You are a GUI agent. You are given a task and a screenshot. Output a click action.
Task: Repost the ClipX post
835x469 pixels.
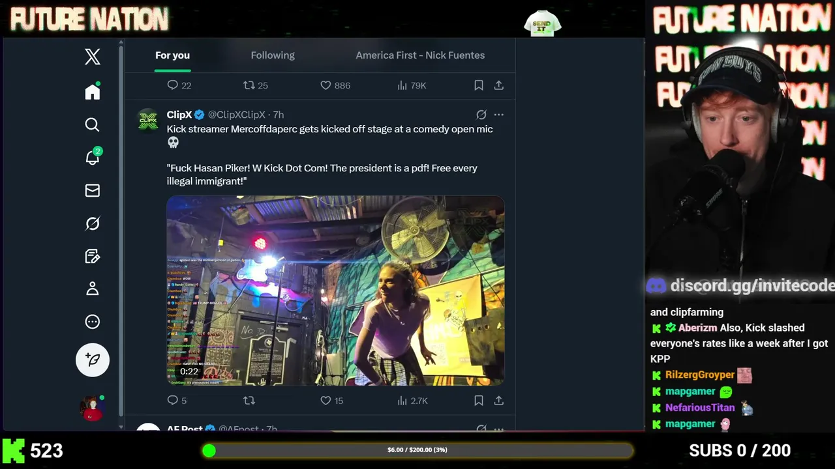coord(249,401)
